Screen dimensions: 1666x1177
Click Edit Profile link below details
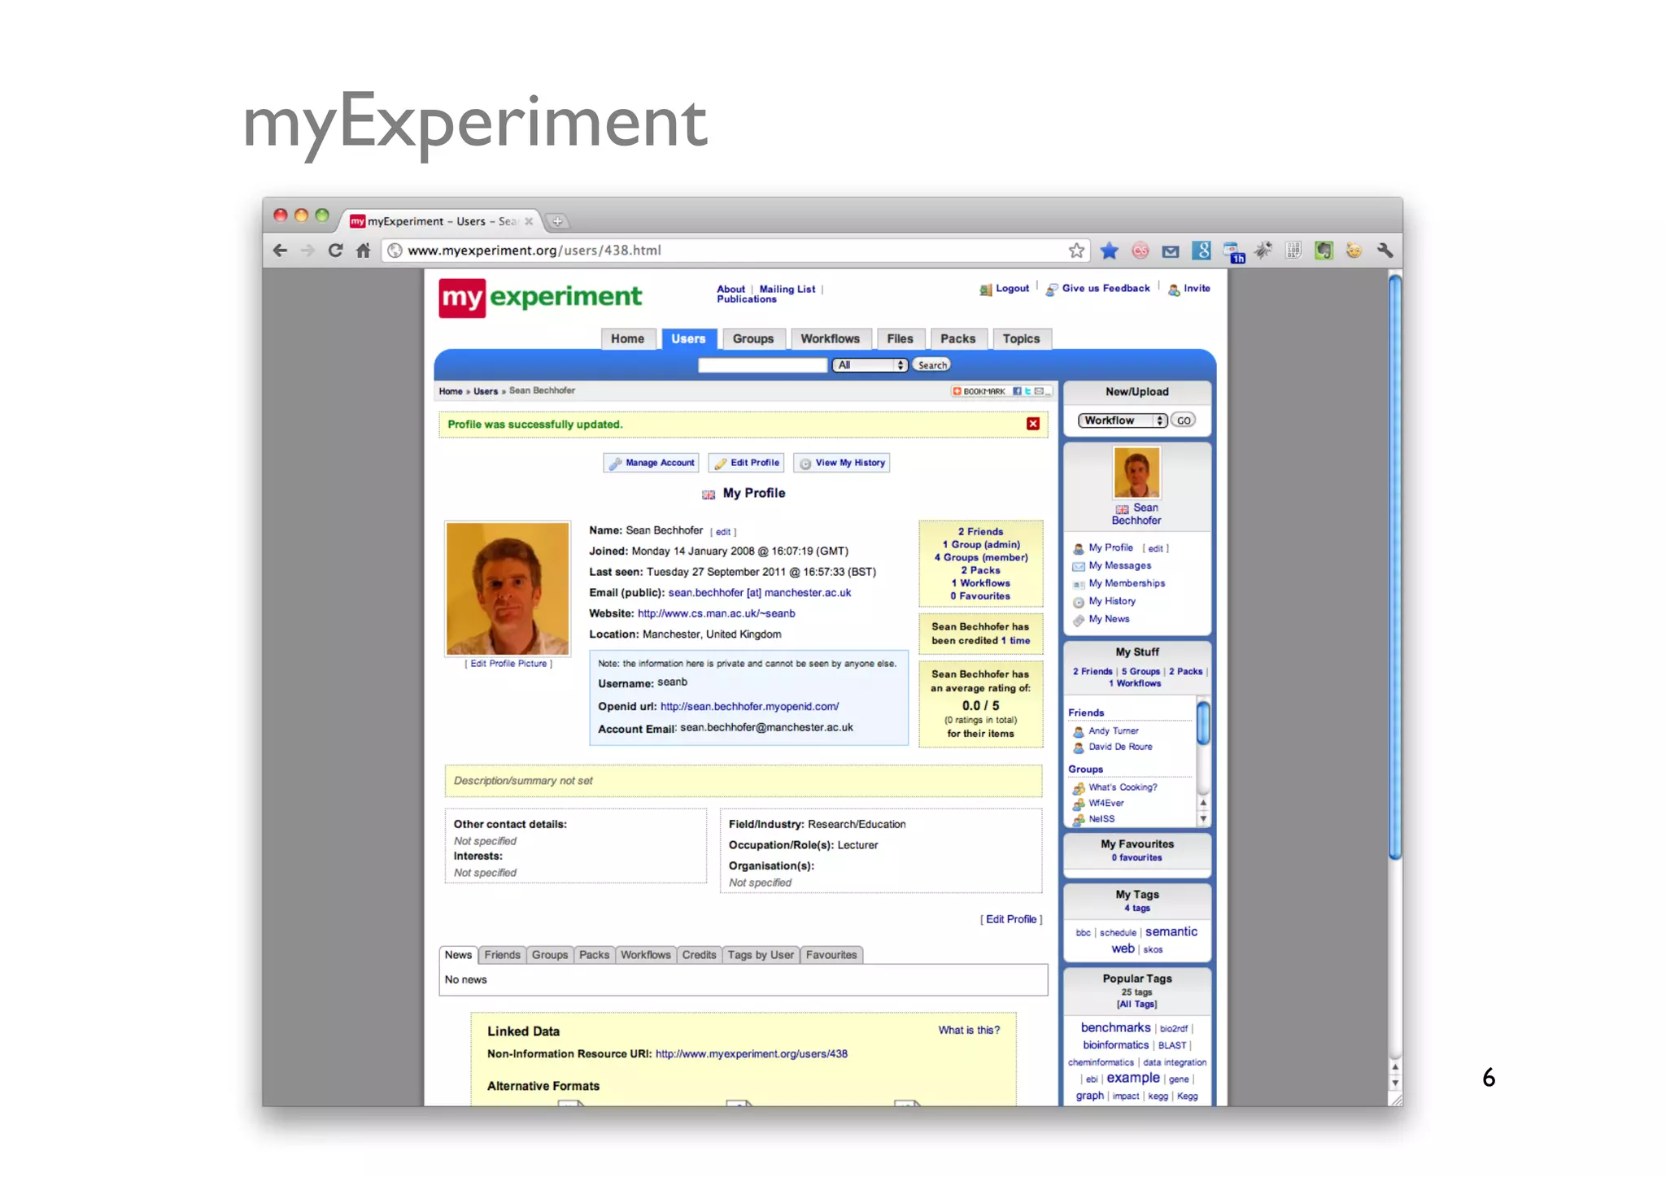coord(1011,920)
